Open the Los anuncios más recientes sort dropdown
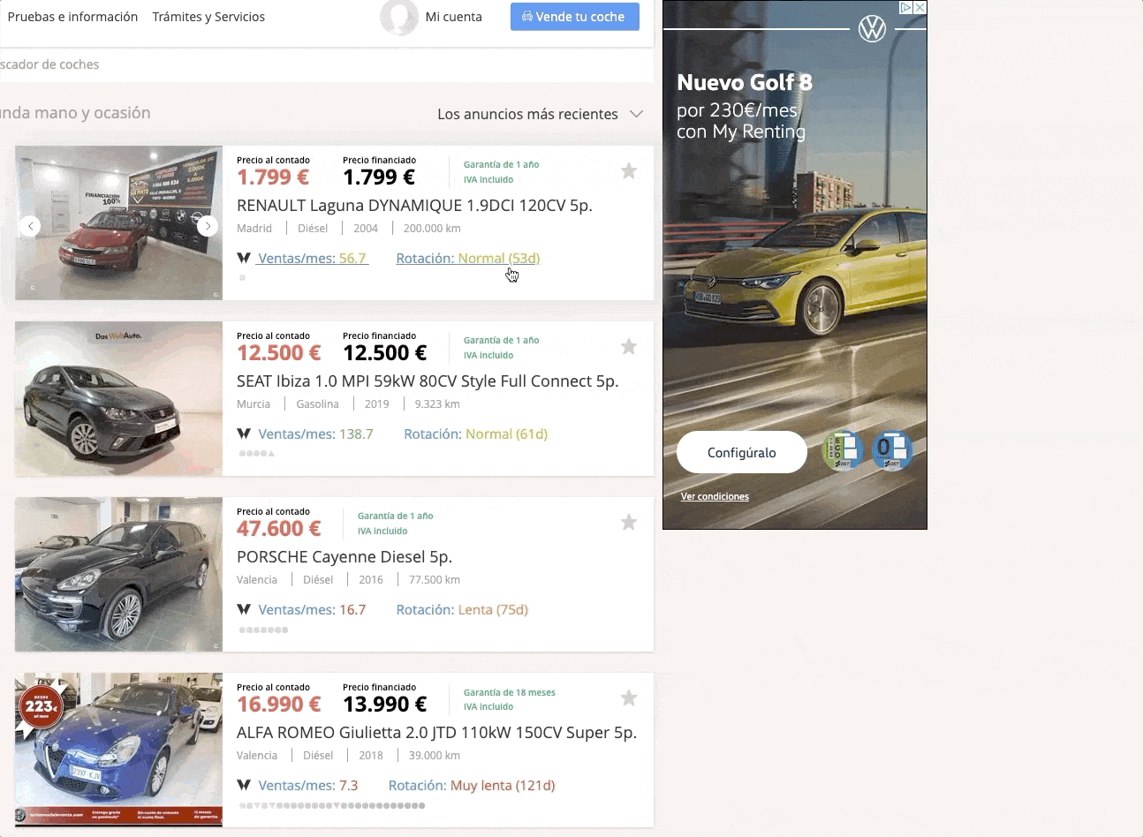This screenshot has height=837, width=1143. 540,114
